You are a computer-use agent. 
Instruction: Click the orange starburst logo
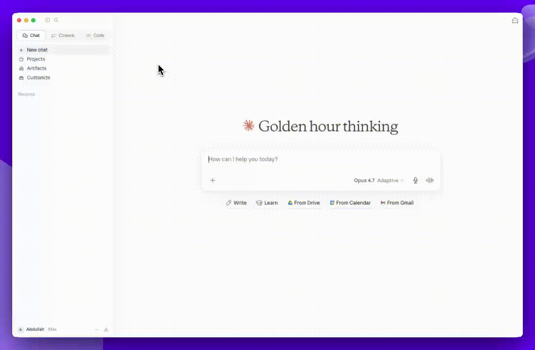click(x=249, y=125)
